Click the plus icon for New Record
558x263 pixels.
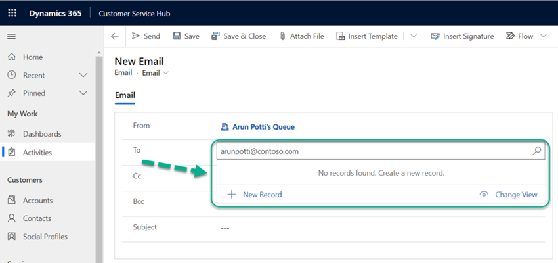(x=232, y=194)
